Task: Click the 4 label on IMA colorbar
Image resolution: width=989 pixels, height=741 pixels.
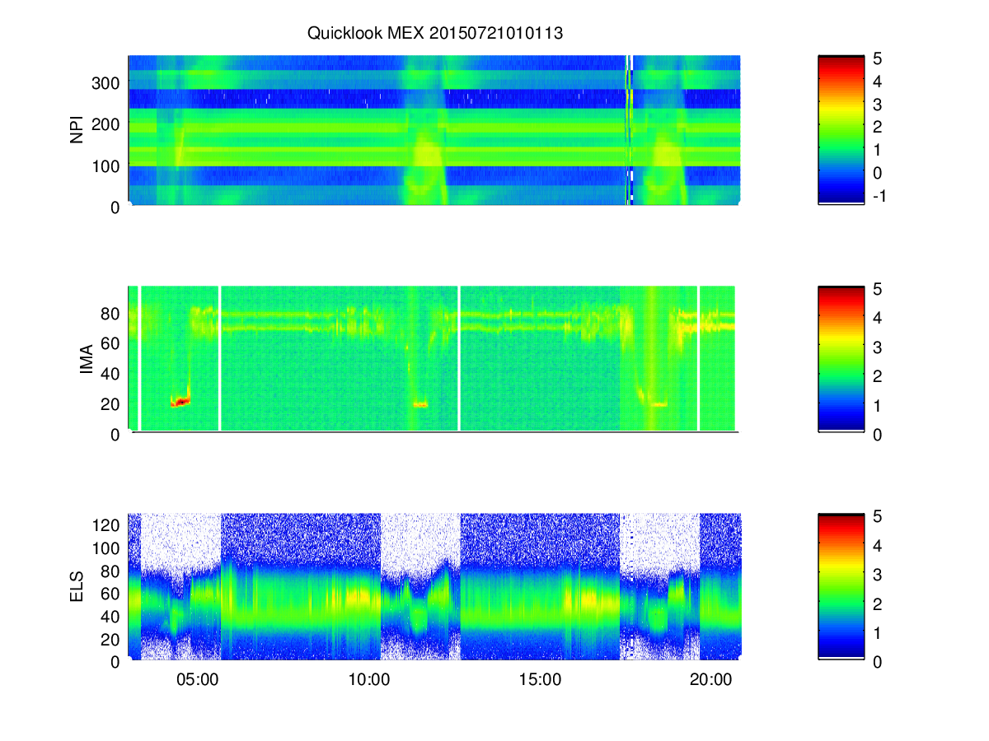Action: pos(879,318)
